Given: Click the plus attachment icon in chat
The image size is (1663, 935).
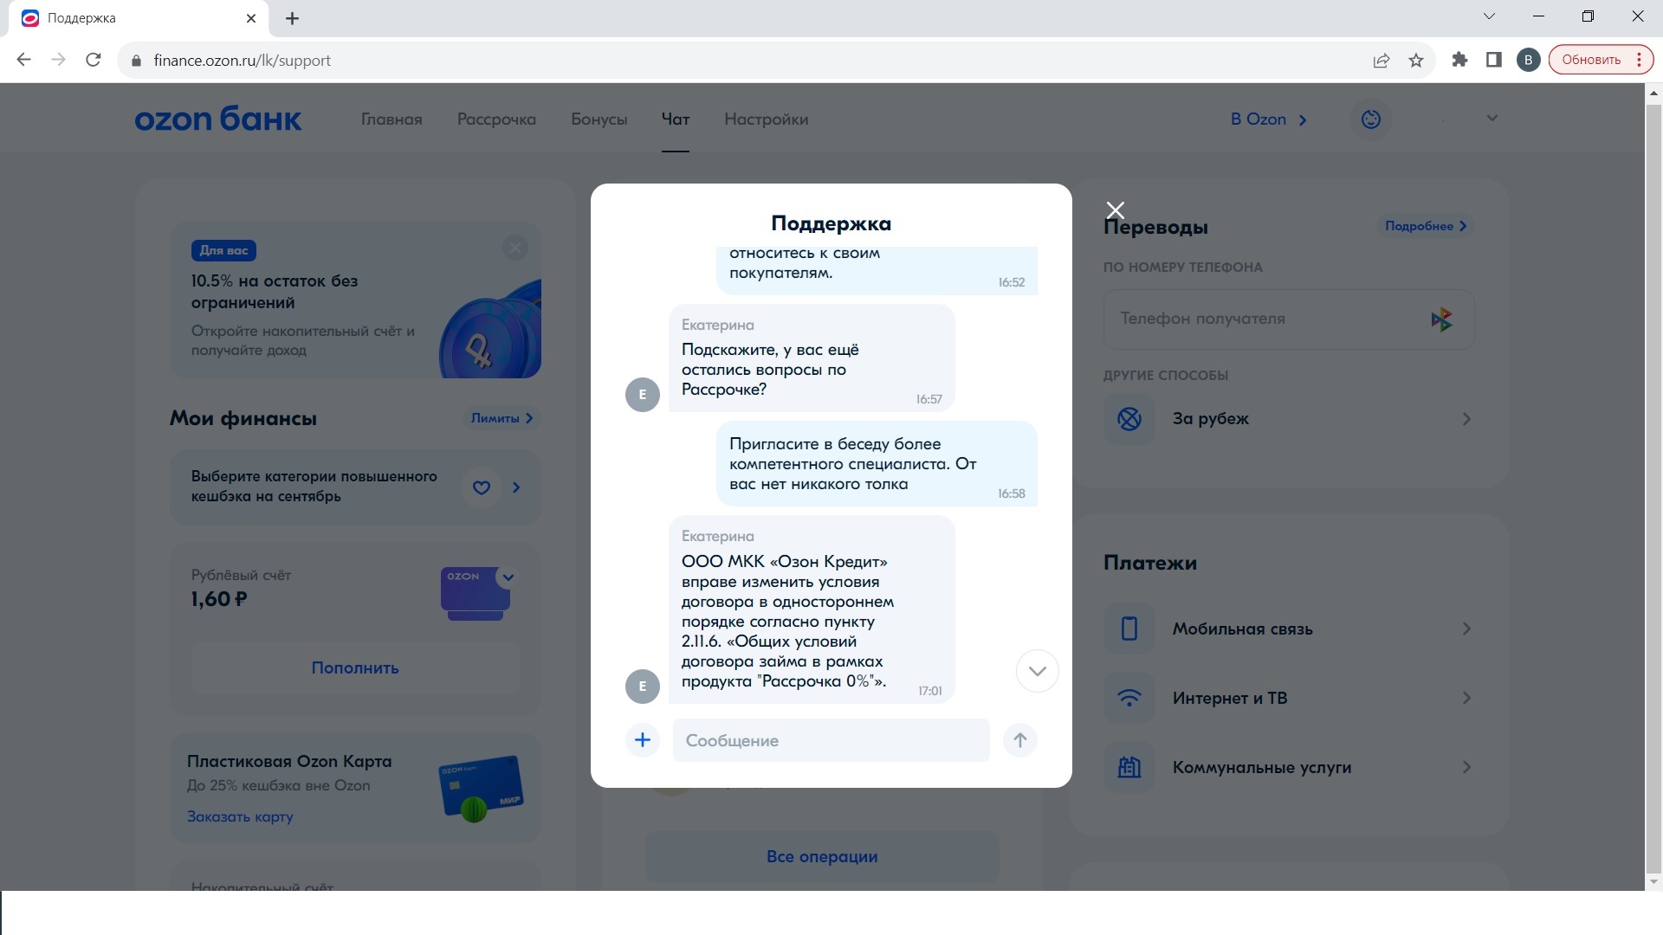Looking at the screenshot, I should pyautogui.click(x=642, y=740).
